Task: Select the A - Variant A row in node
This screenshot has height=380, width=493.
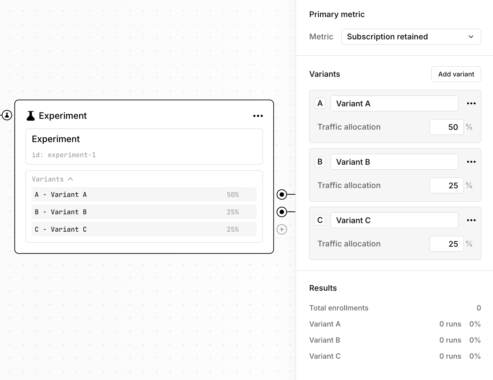Action: pos(144,195)
